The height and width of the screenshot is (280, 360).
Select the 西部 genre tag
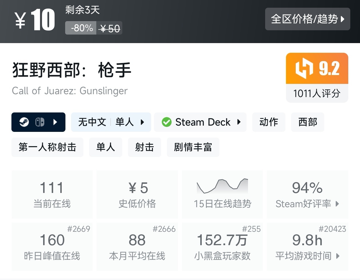click(x=307, y=122)
